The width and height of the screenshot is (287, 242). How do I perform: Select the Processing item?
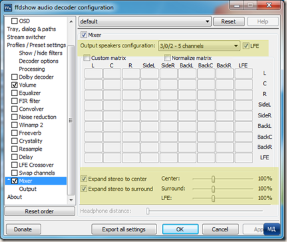coord(32,69)
